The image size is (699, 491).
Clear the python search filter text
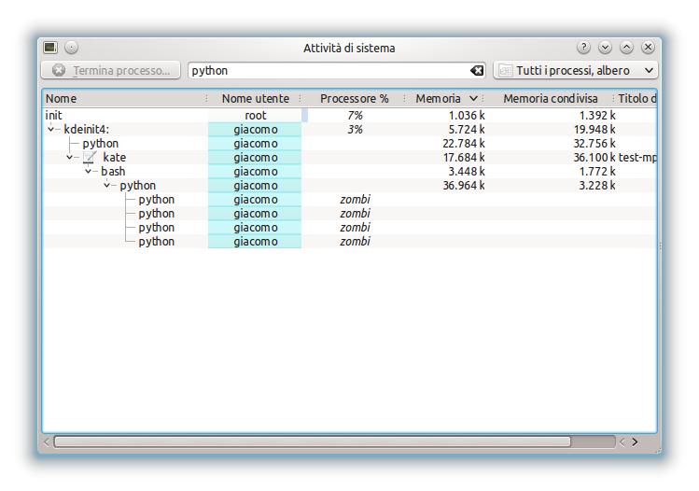click(x=478, y=71)
